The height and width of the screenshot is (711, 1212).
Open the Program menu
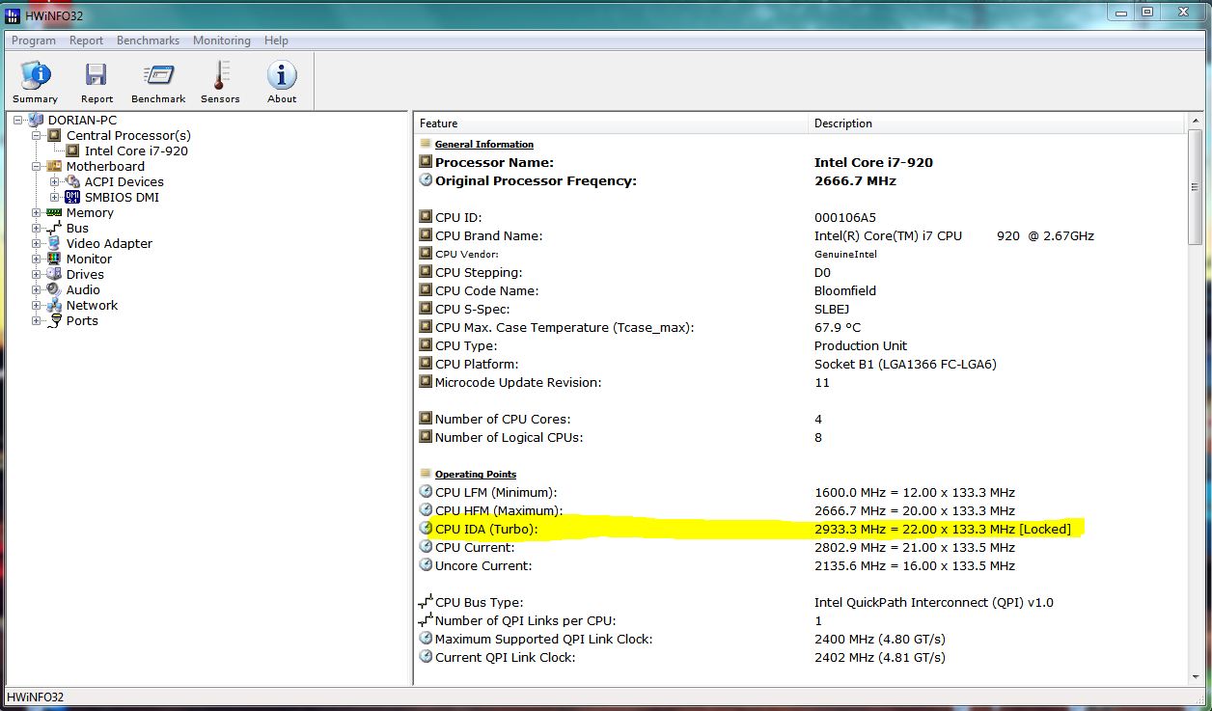[x=33, y=41]
